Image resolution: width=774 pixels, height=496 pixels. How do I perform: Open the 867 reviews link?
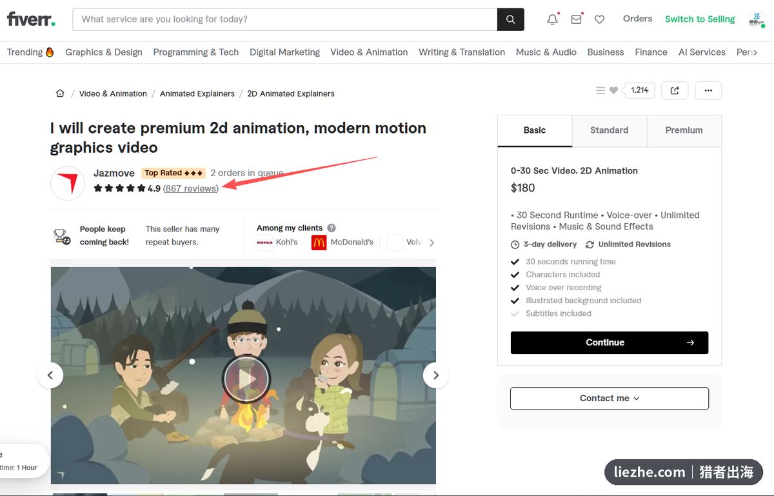pos(191,188)
